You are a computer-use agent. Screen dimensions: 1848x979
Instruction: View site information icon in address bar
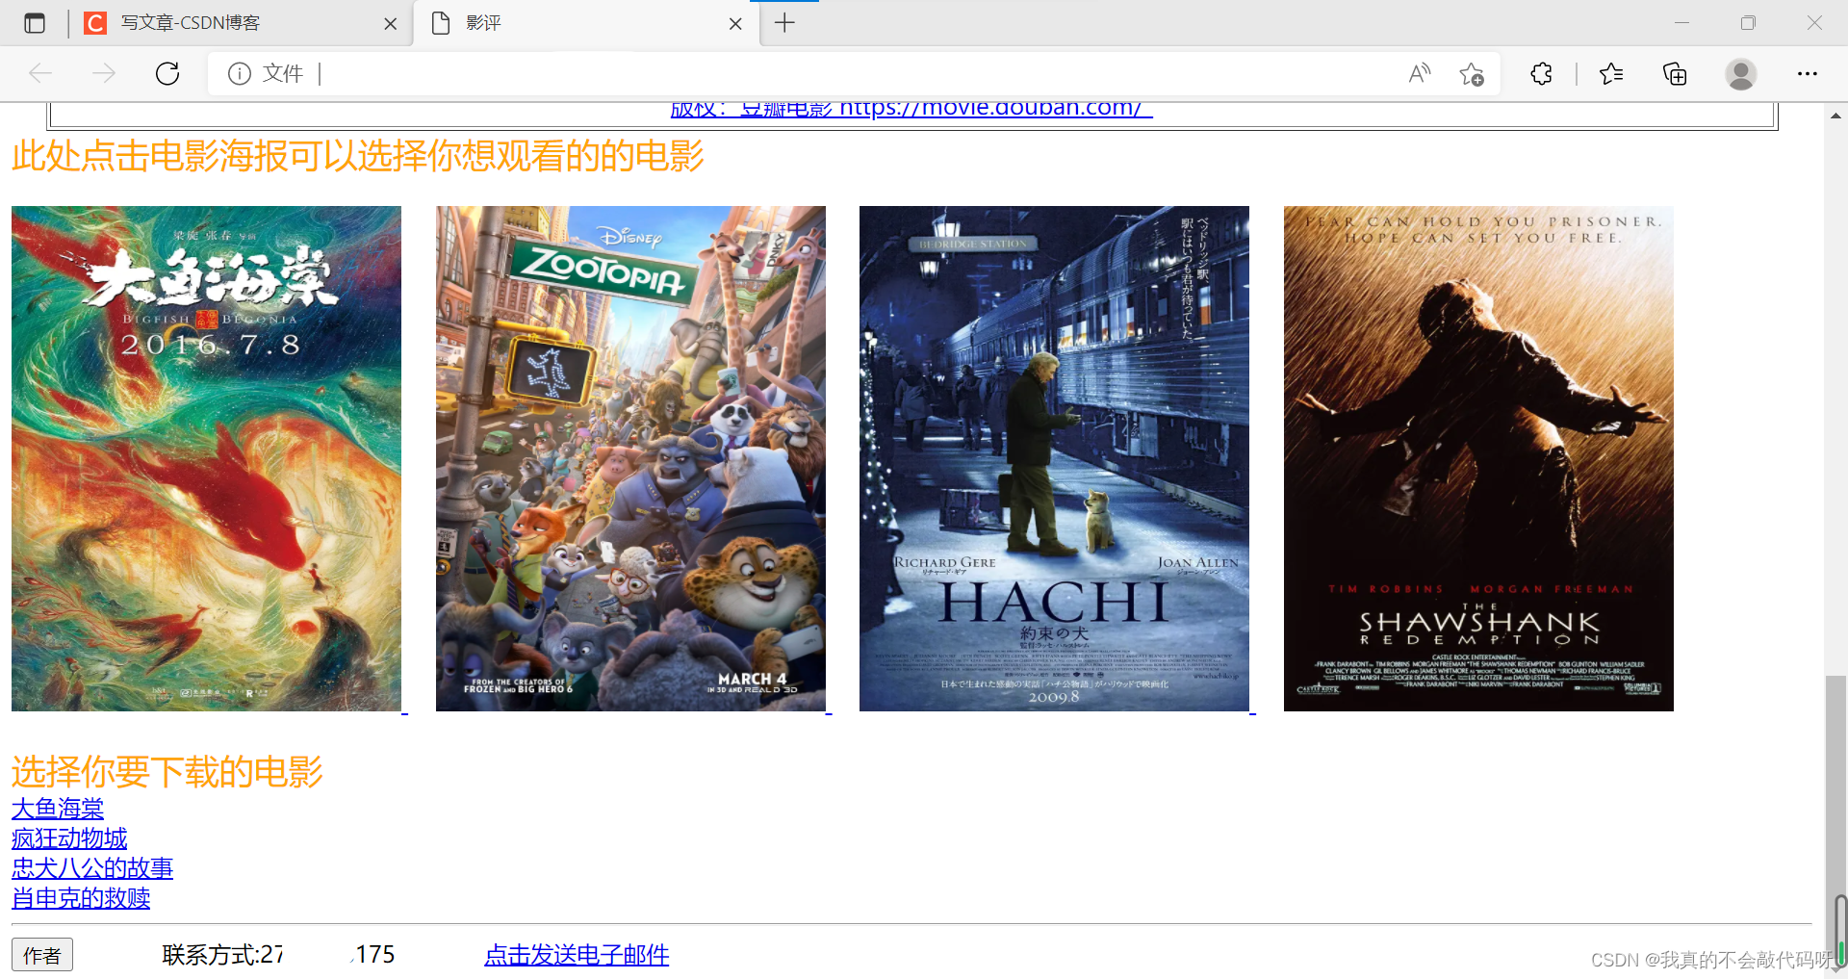point(240,73)
